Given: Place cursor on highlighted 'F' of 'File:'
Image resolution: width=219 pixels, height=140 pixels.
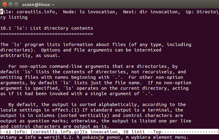Looking at the screenshot, I should point(2,12).
